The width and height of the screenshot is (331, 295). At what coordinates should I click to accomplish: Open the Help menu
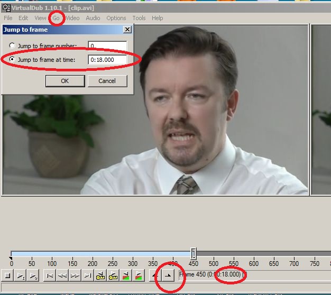tap(157, 18)
